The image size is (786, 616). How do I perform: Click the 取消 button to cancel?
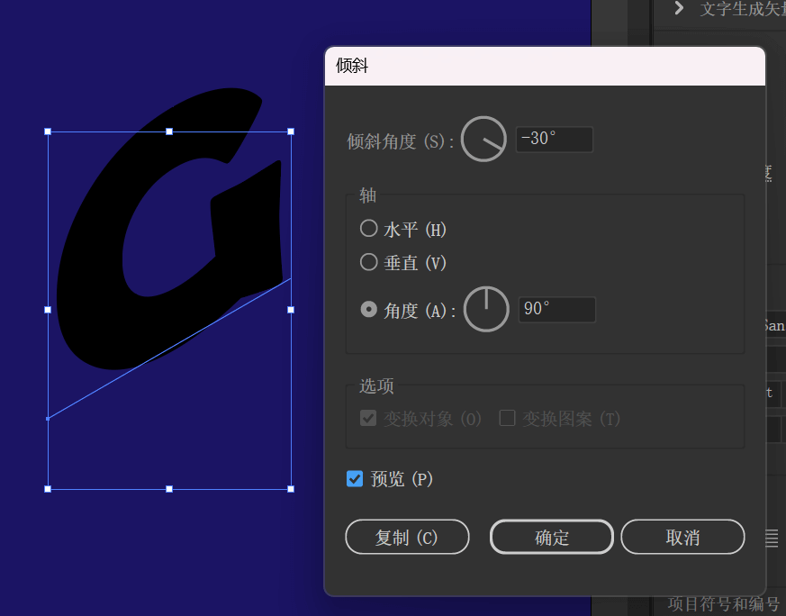point(682,537)
